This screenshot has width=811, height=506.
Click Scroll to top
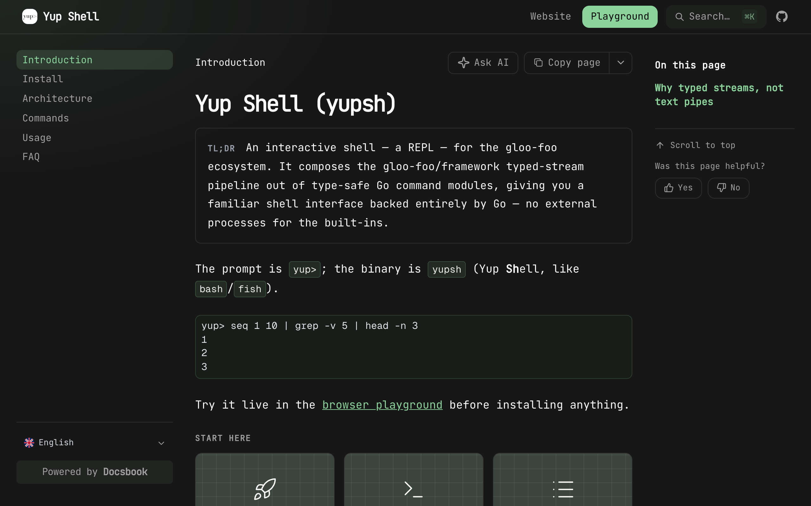(695, 145)
